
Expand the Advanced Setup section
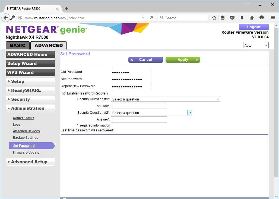[x=30, y=162]
